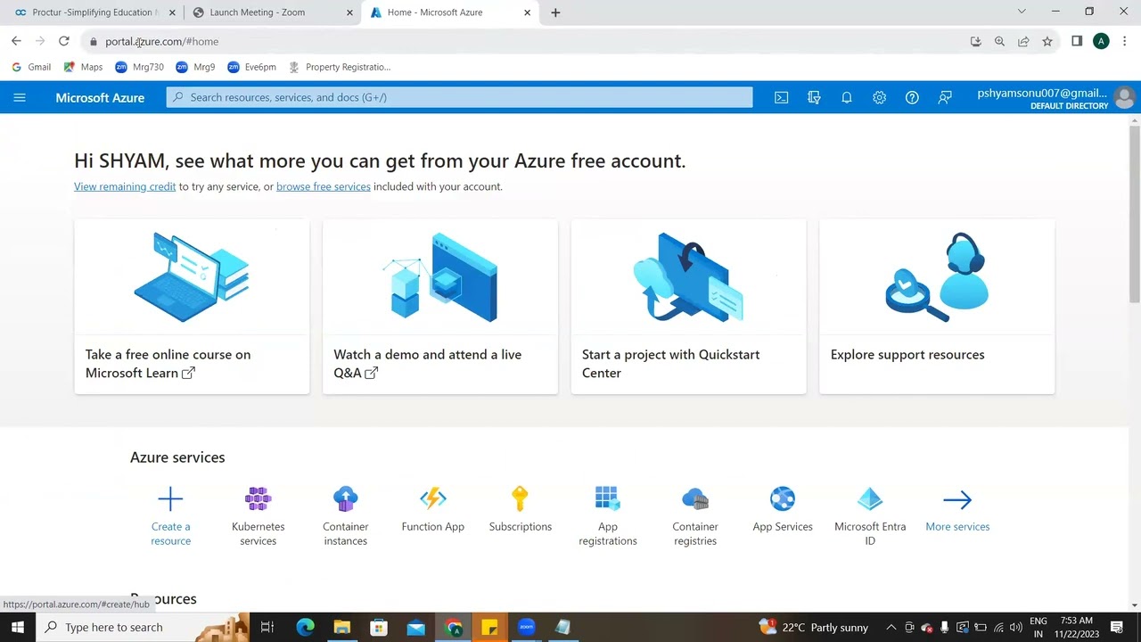The image size is (1141, 642).
Task: Click the account avatar in Azure header
Action: 1124,97
